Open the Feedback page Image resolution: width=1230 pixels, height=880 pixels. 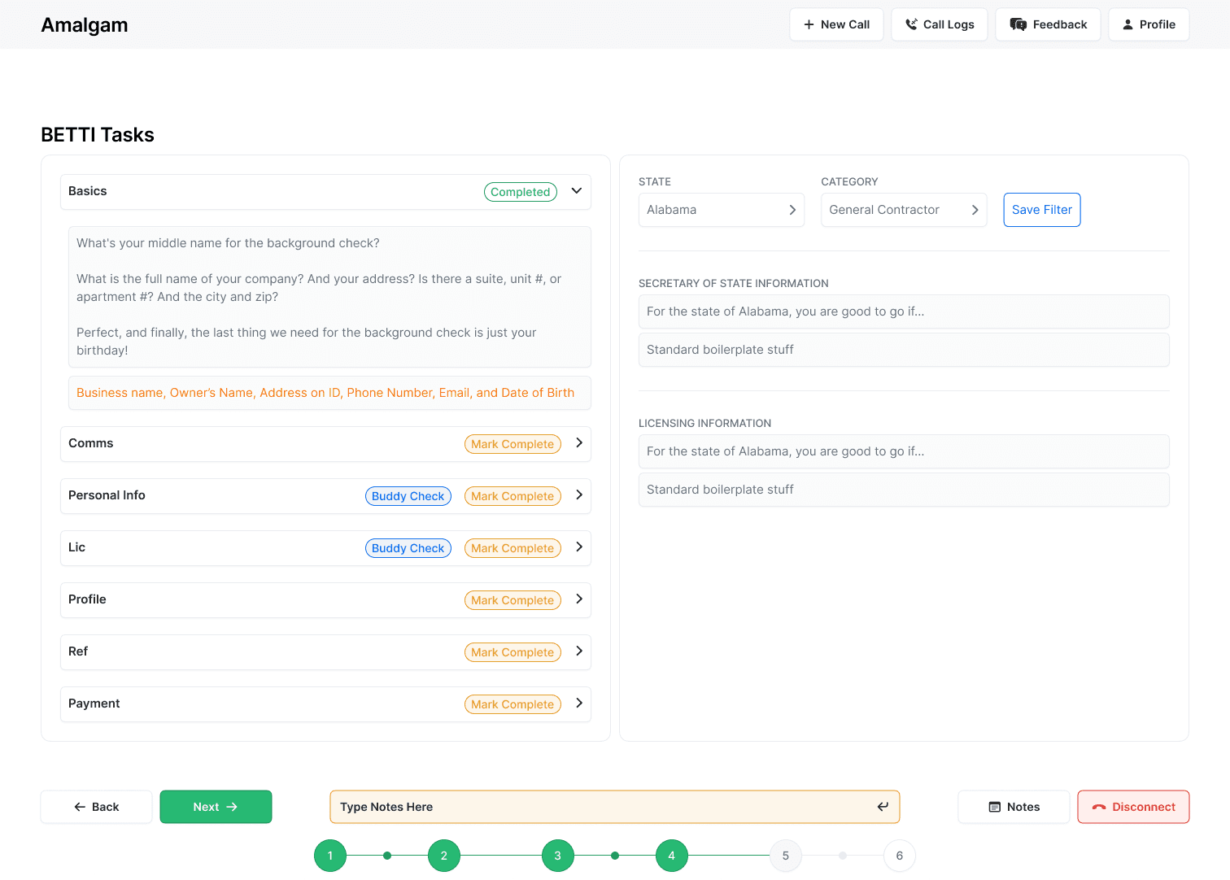(1048, 24)
